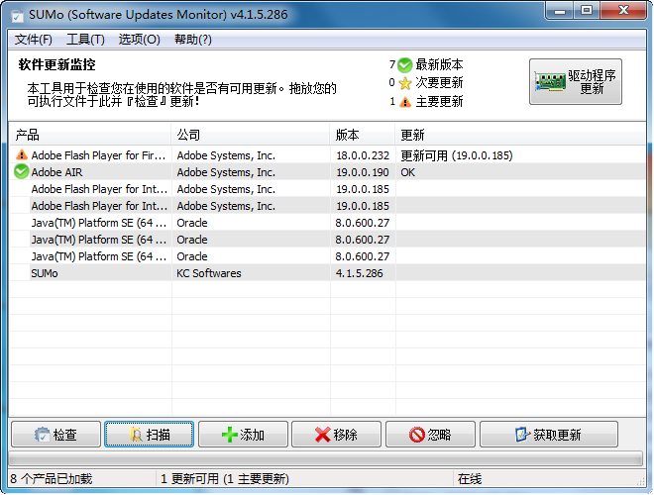
Task: Click green check icon on Adobe AIR row
Action: (x=21, y=171)
